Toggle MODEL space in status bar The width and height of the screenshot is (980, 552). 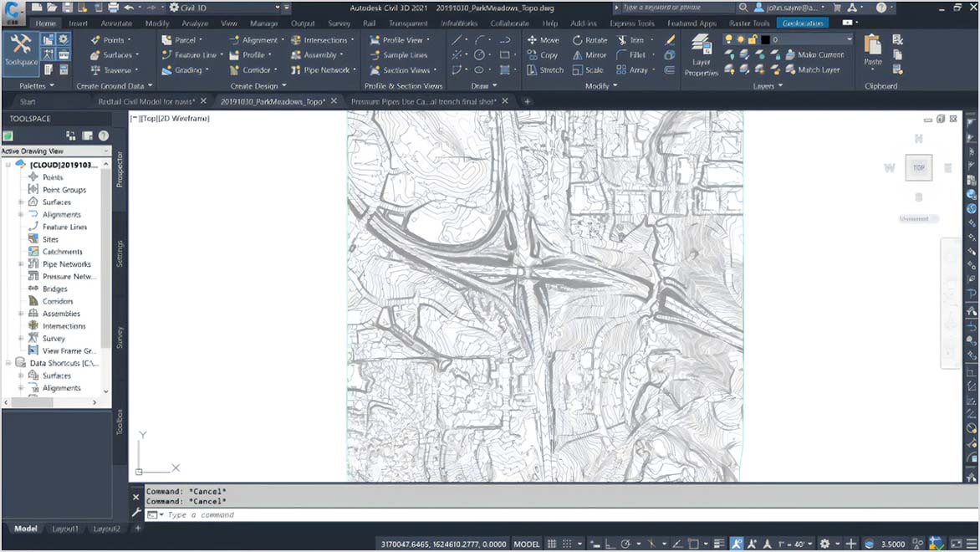click(527, 544)
